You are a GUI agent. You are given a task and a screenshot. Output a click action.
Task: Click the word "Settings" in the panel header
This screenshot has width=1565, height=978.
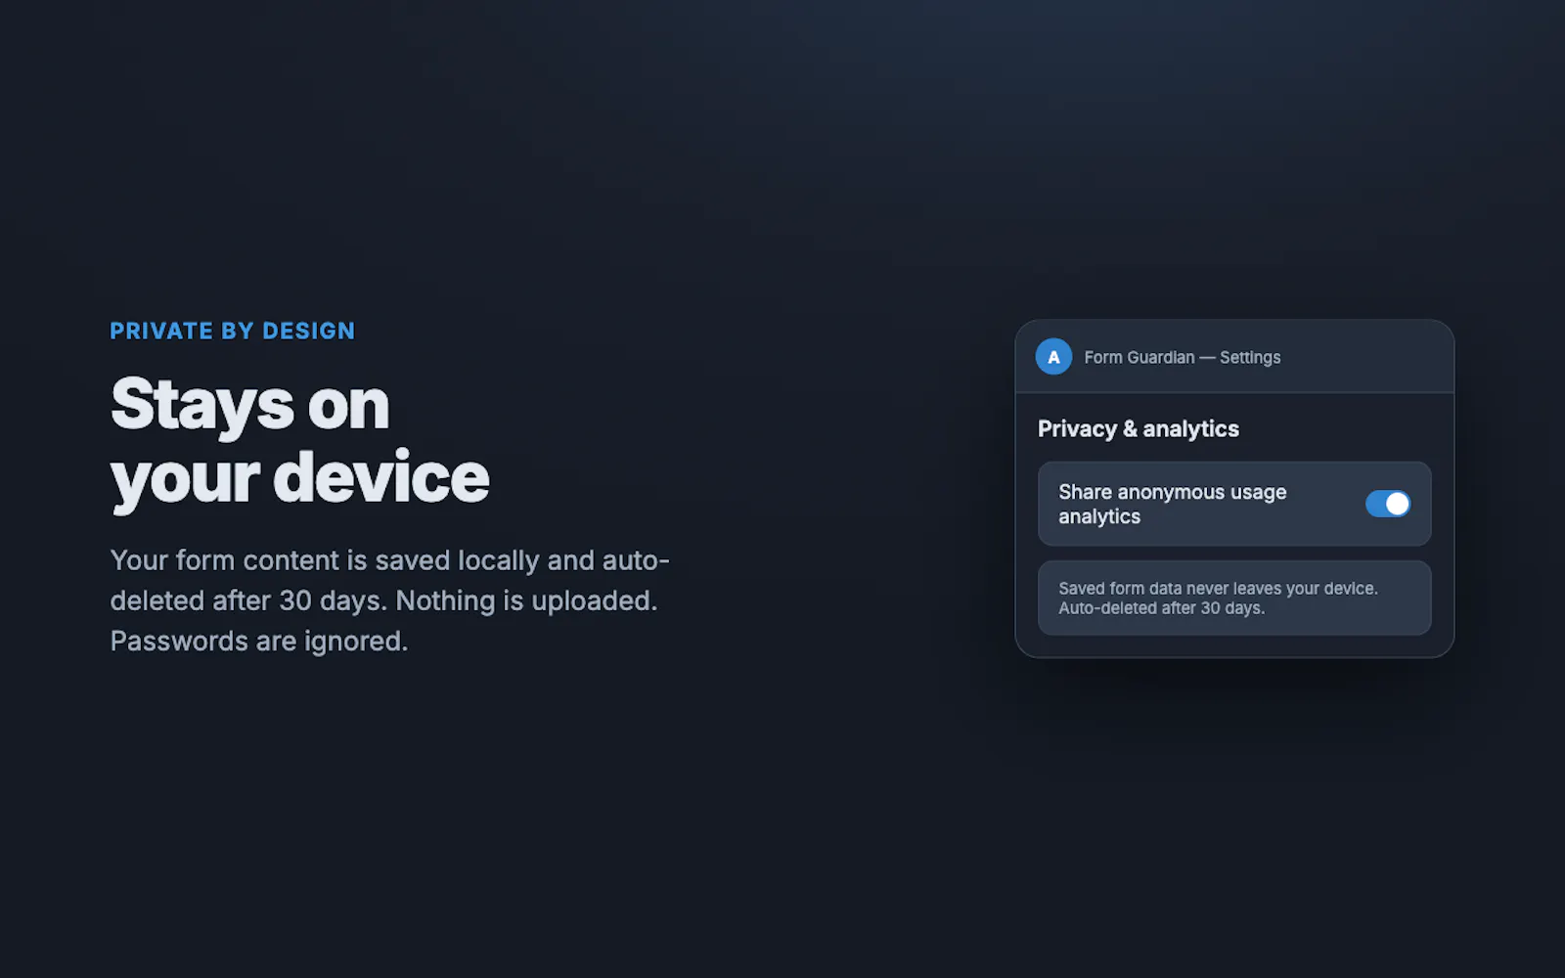[x=1250, y=357]
